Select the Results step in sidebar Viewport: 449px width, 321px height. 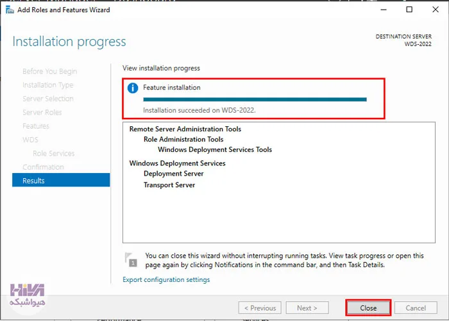[61, 180]
